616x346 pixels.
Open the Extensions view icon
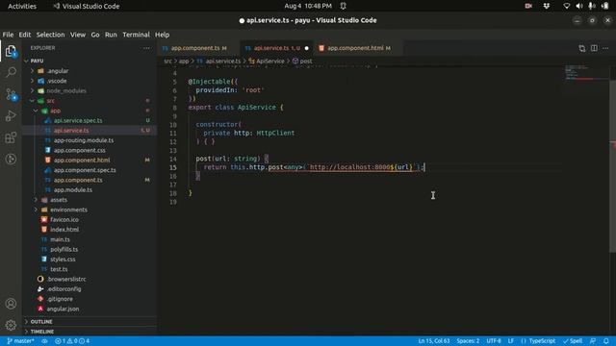11,137
